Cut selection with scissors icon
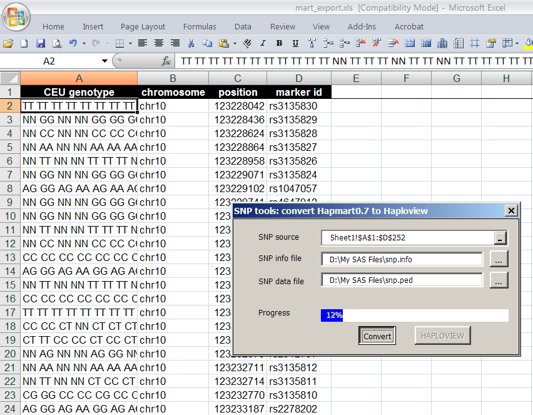 tap(191, 43)
